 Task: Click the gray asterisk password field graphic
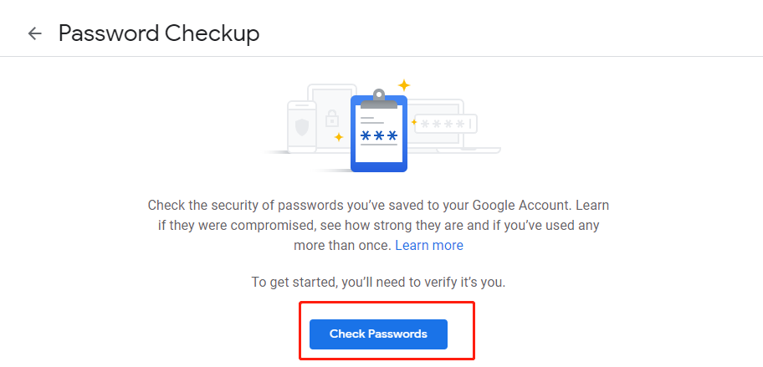pos(446,124)
